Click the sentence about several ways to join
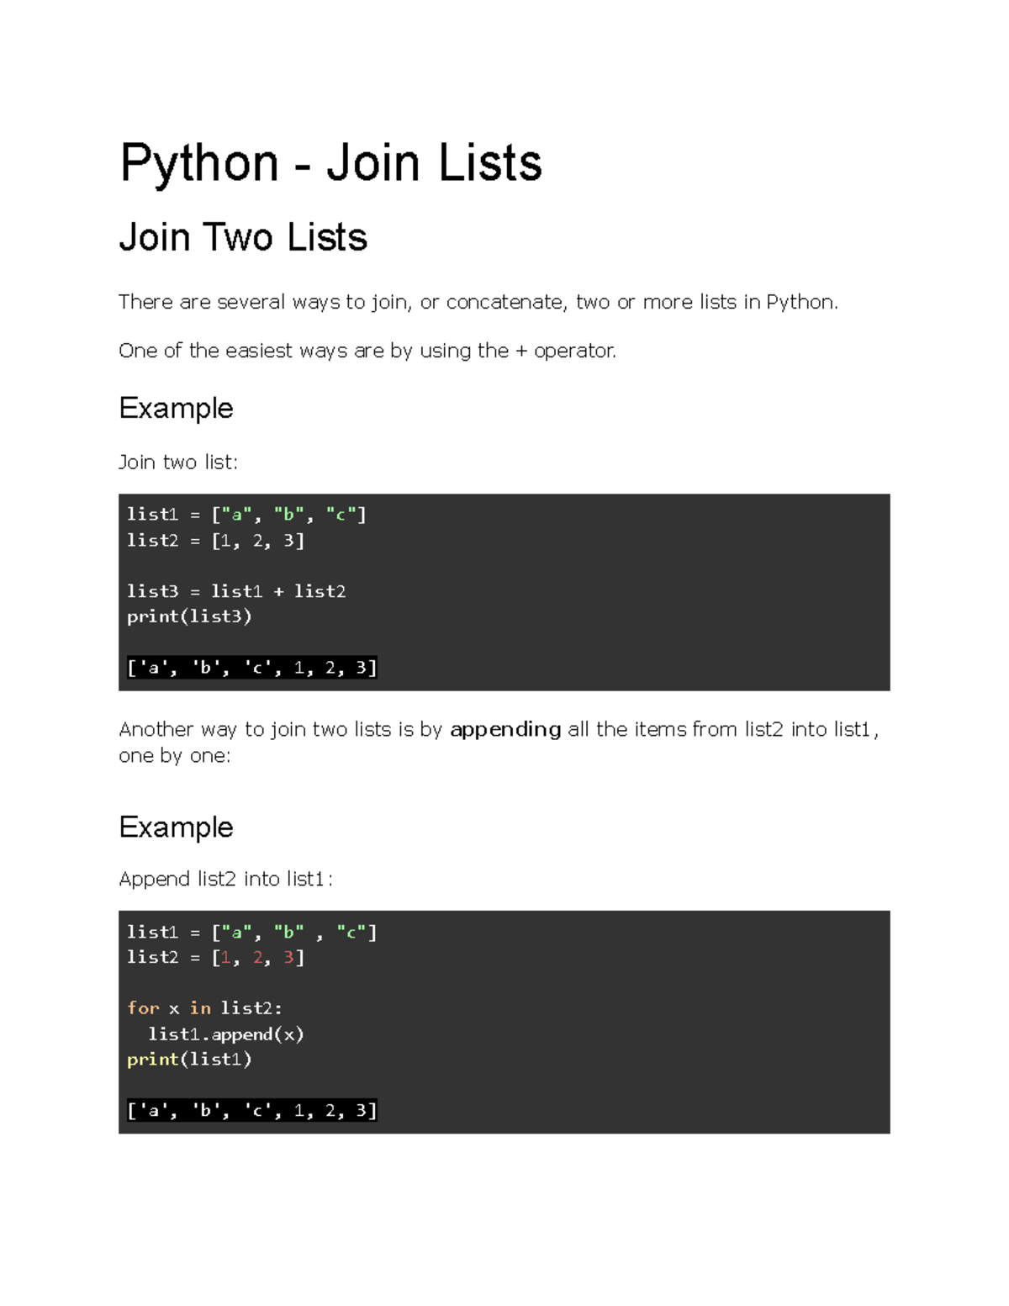 [x=478, y=302]
